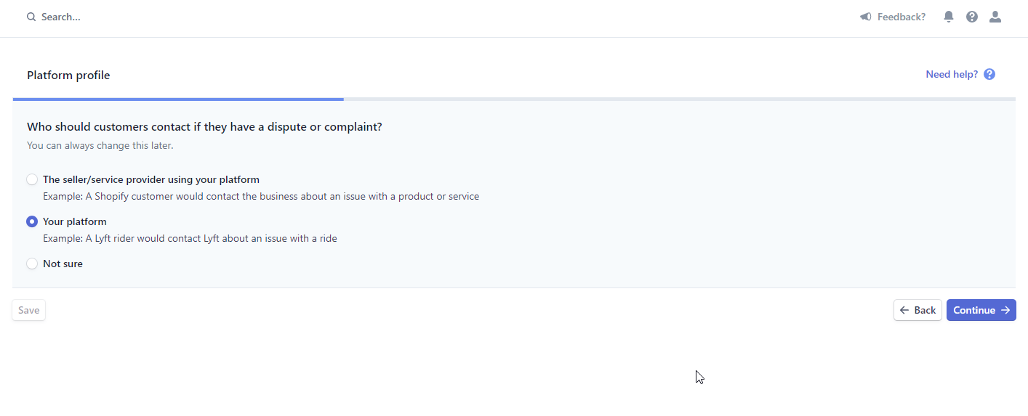1028x416 pixels.
Task: Choose the Not sure radio option
Action: [32, 264]
